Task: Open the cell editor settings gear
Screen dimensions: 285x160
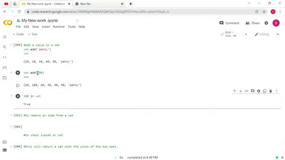Action: 258,91
